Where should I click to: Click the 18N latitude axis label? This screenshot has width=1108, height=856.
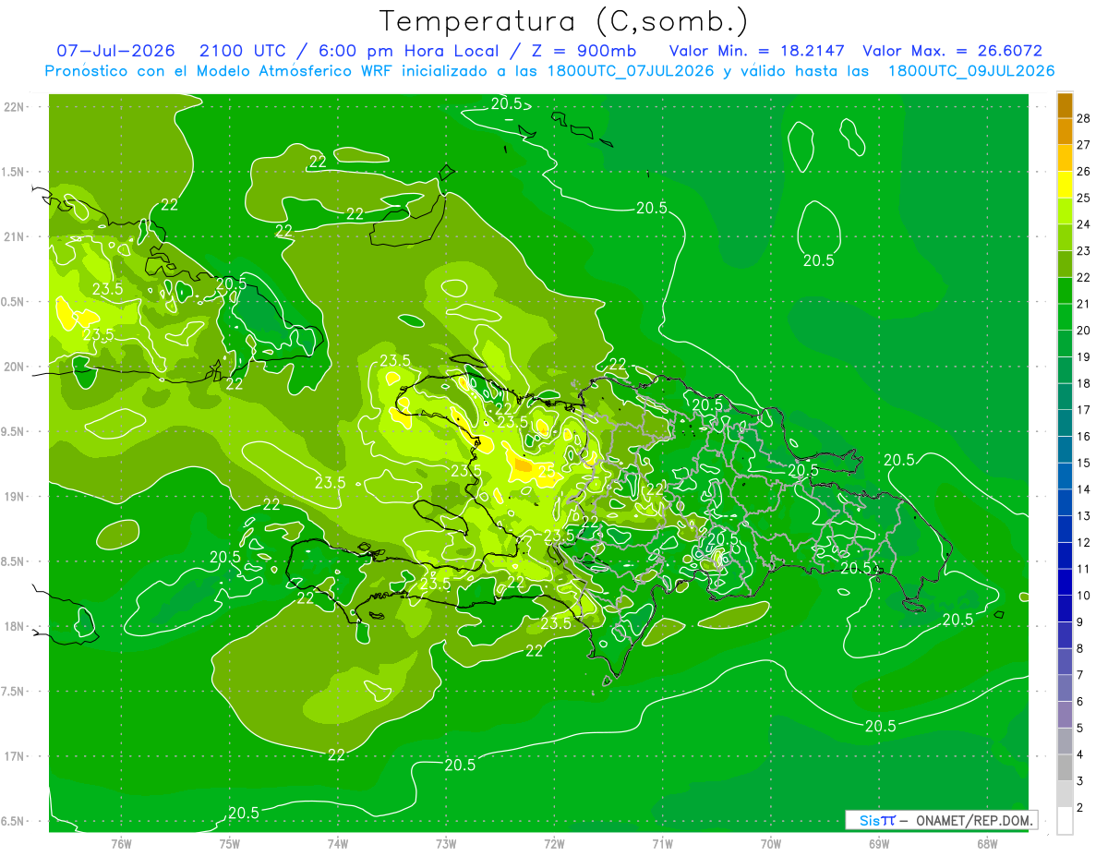(14, 626)
